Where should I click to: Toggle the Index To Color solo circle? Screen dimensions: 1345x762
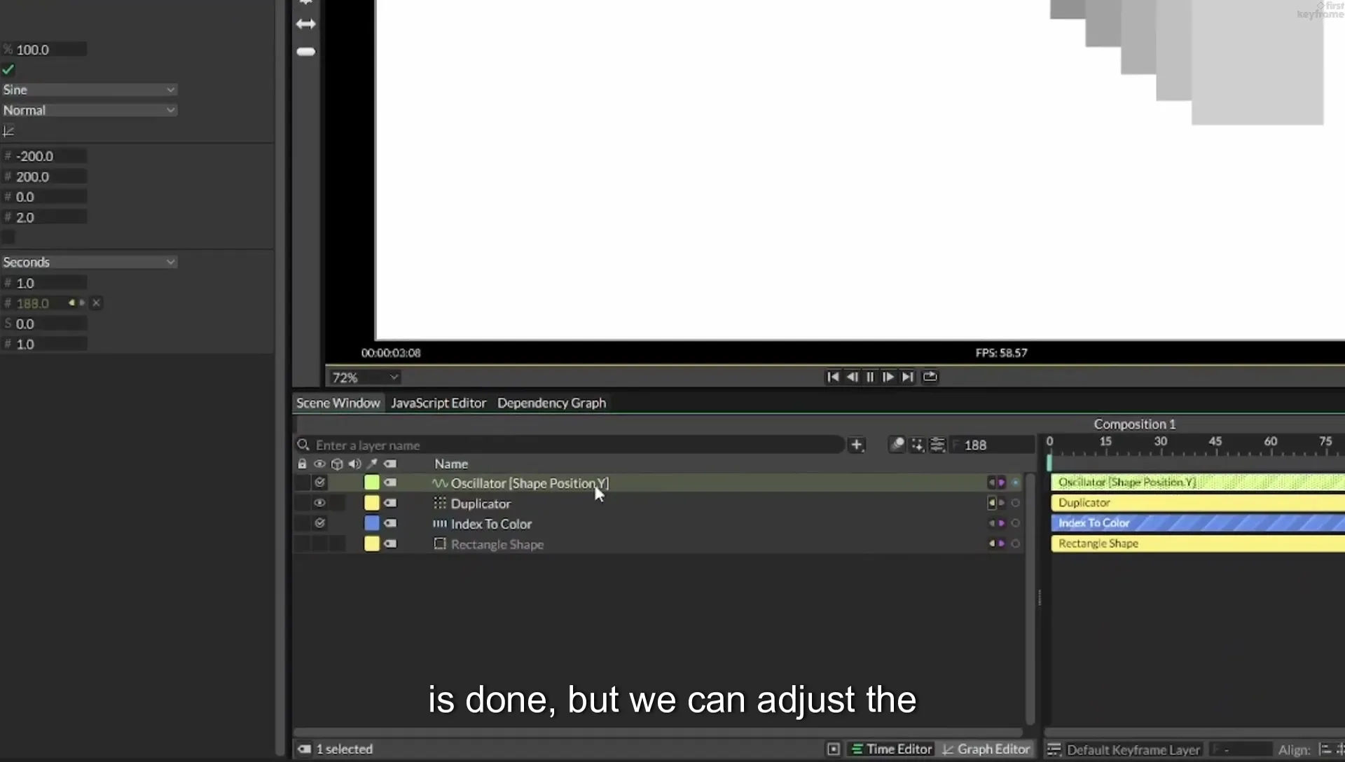1015,523
